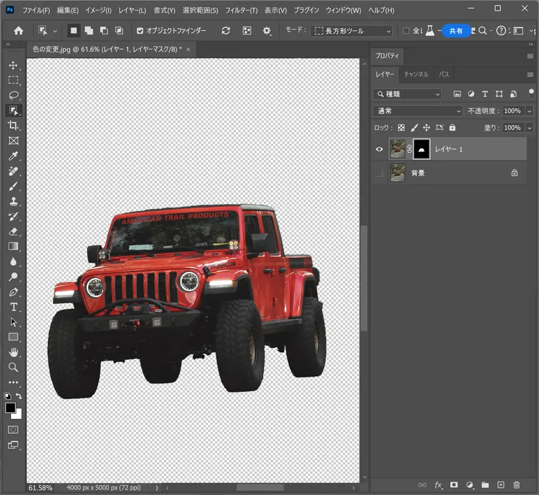539x495 pixels.
Task: Switch to the Paths tab
Action: [444, 74]
